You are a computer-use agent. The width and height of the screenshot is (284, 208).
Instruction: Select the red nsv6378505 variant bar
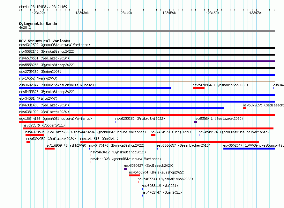click(35, 135)
